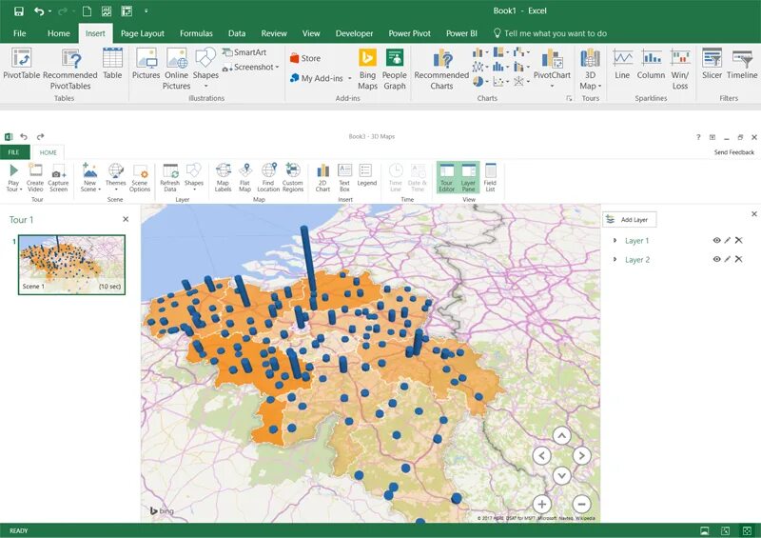Hide Layer 2 with the eye icon

coord(716,259)
